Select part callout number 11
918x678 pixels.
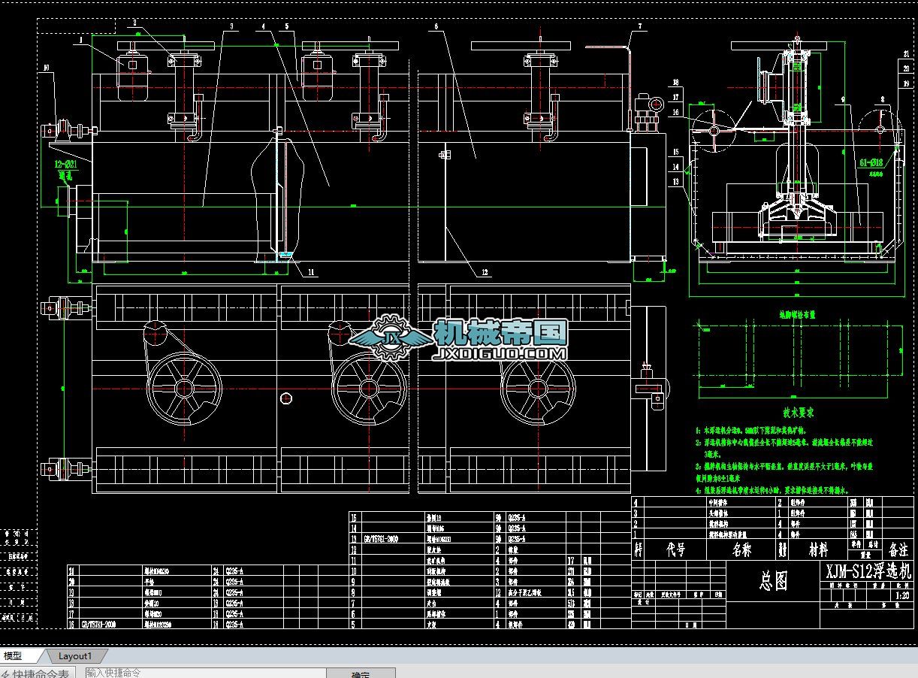(x=310, y=271)
